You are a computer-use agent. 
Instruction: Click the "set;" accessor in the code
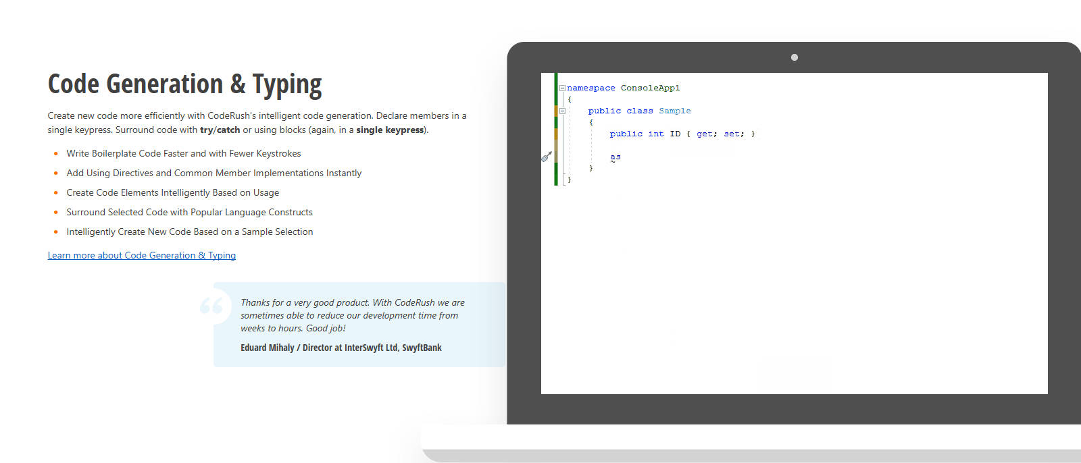pos(734,134)
